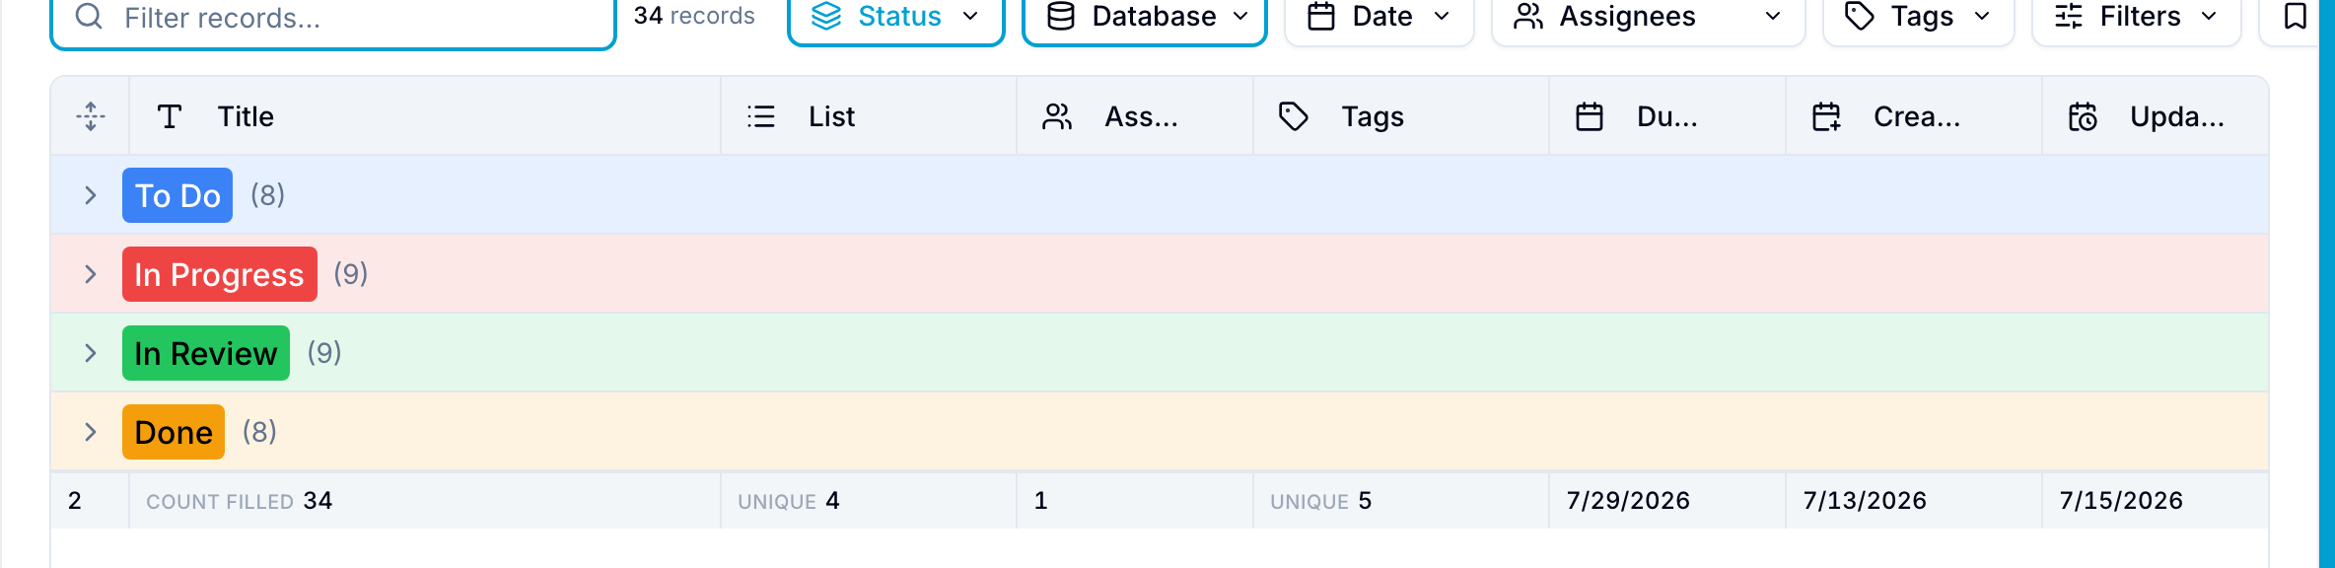Click the Assignees column header

(1135, 116)
